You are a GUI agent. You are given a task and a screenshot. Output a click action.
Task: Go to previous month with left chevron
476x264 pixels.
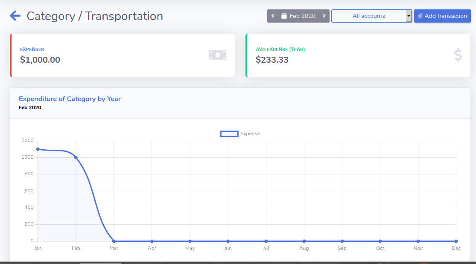coord(273,16)
